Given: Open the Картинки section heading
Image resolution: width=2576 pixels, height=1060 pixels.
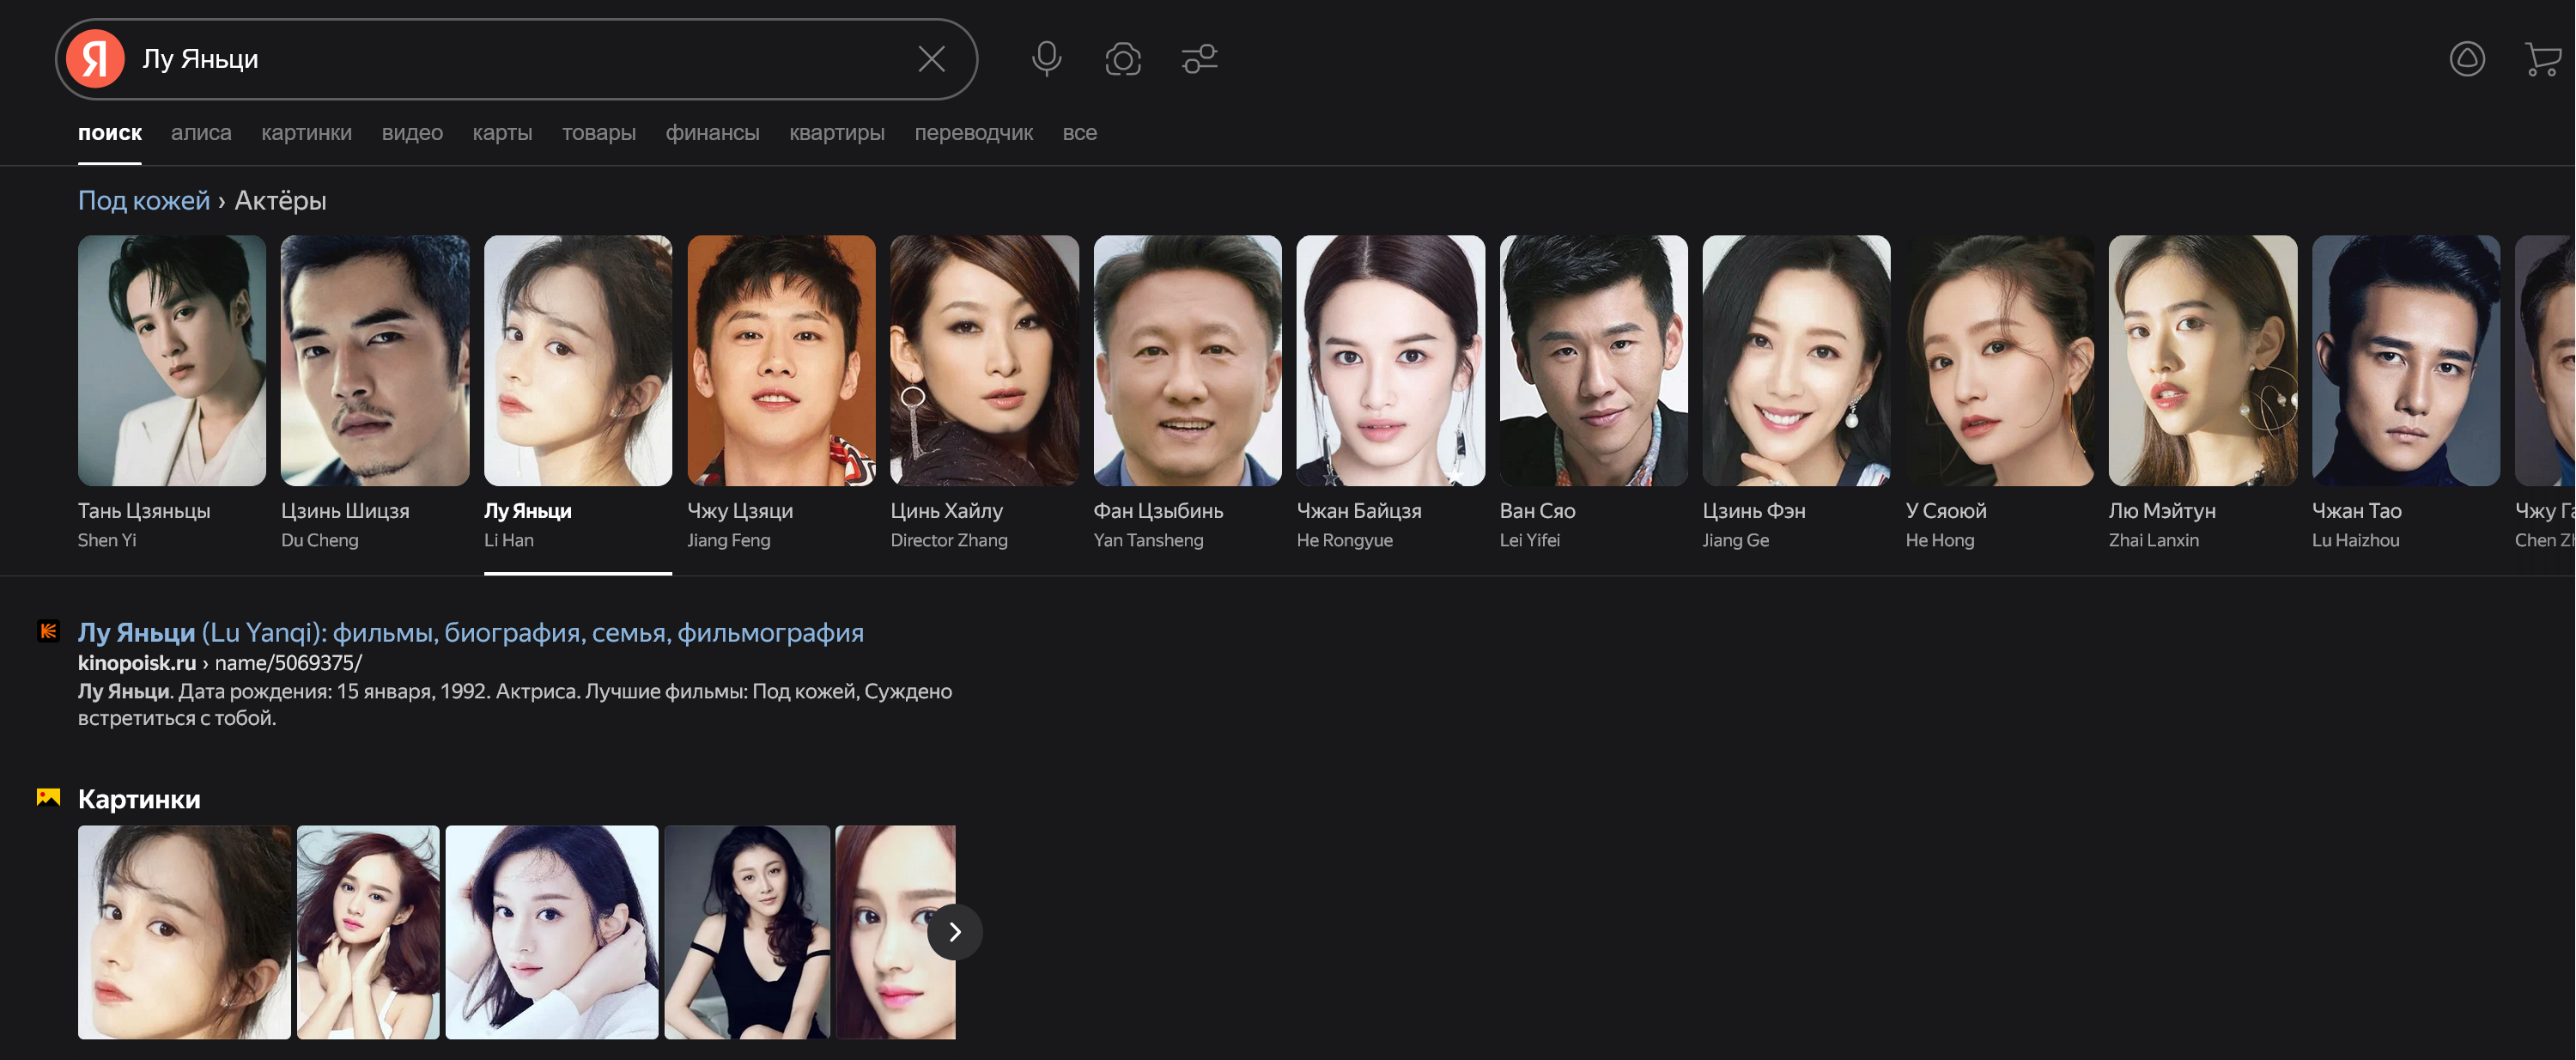Looking at the screenshot, I should [x=139, y=799].
